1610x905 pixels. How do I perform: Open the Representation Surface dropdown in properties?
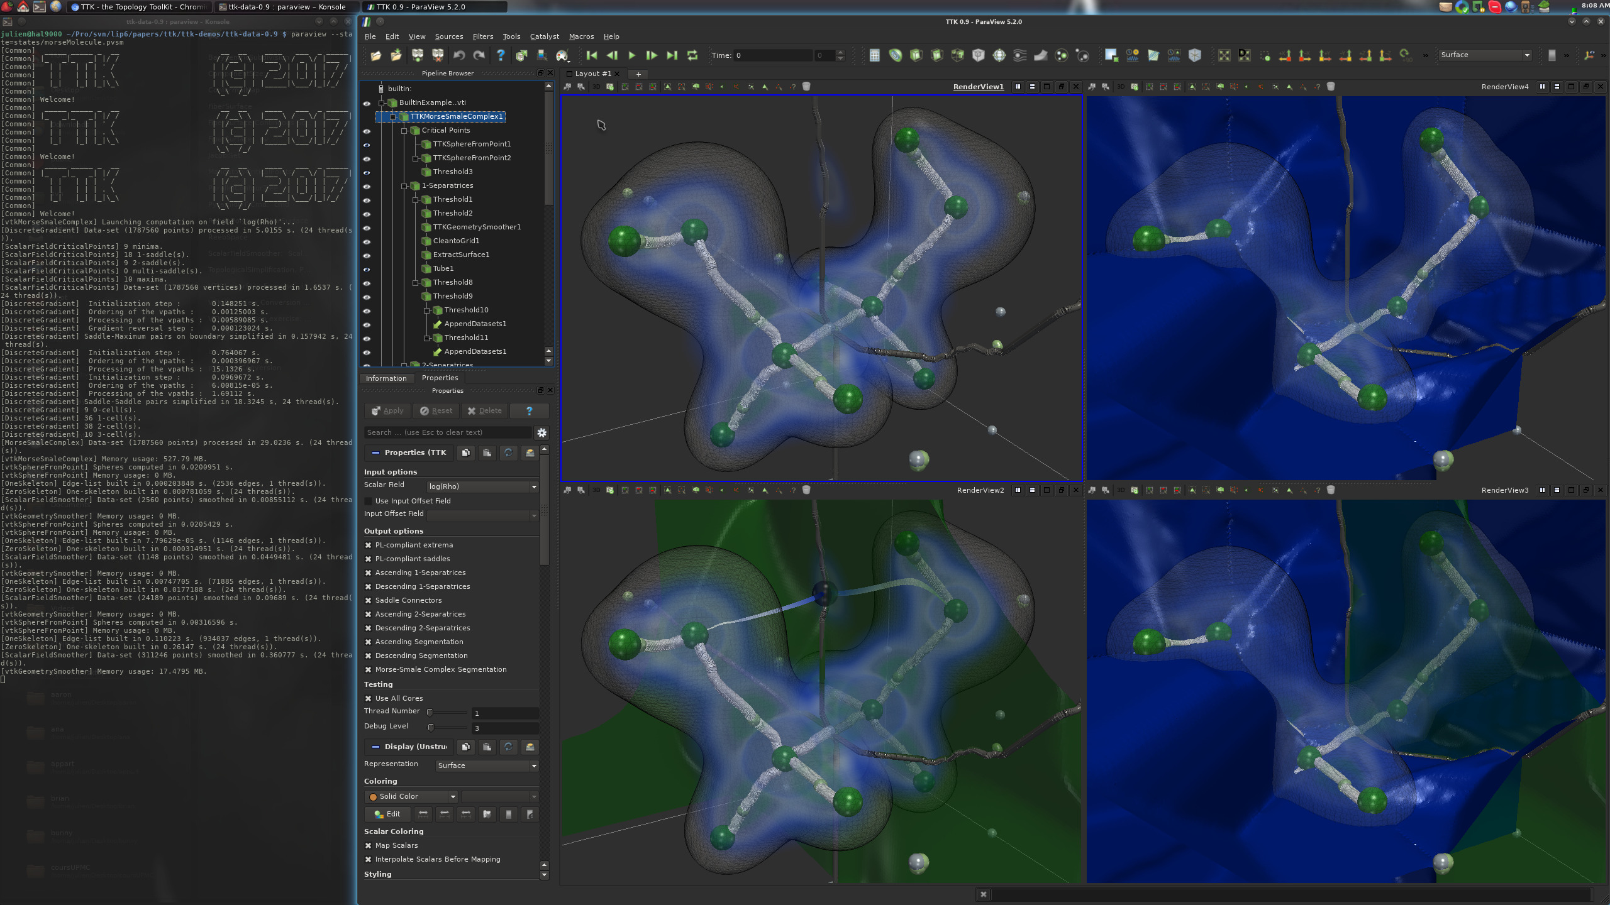[487, 765]
